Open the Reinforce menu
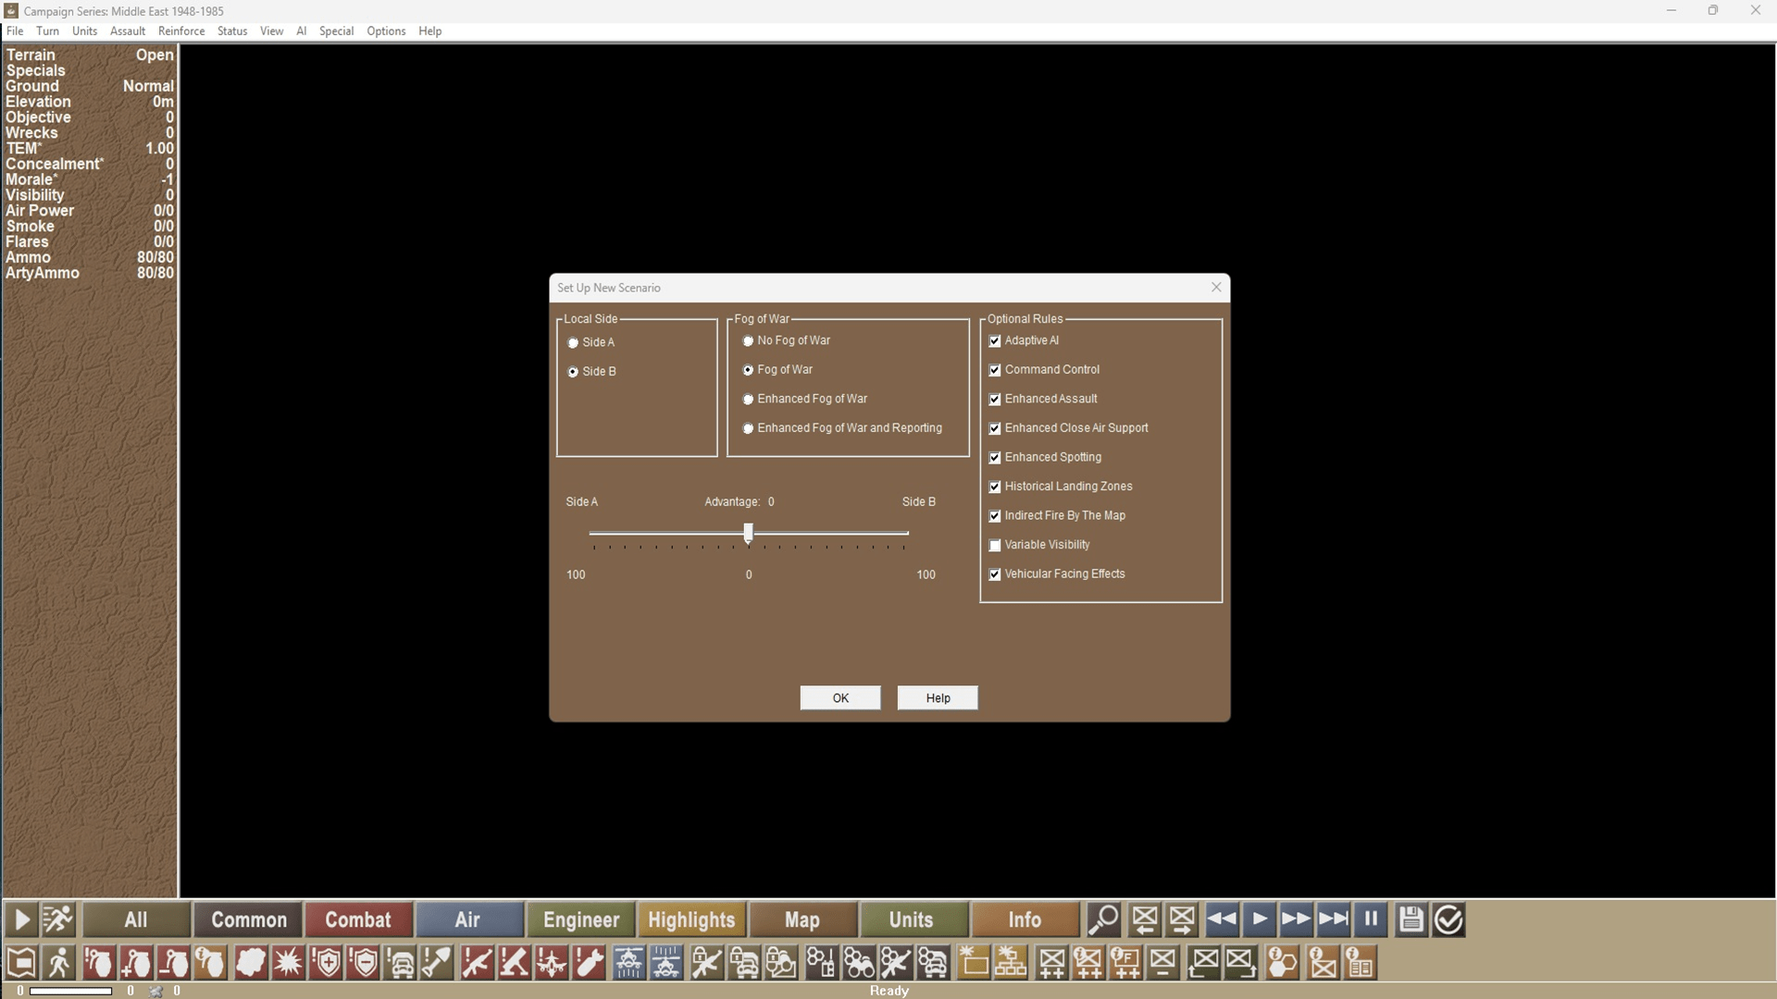The image size is (1777, 999). pos(180,31)
